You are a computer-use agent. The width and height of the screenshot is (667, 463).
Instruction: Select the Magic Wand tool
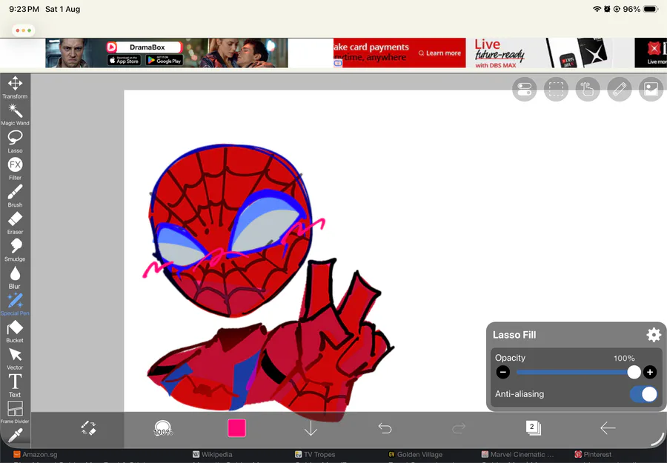15,115
